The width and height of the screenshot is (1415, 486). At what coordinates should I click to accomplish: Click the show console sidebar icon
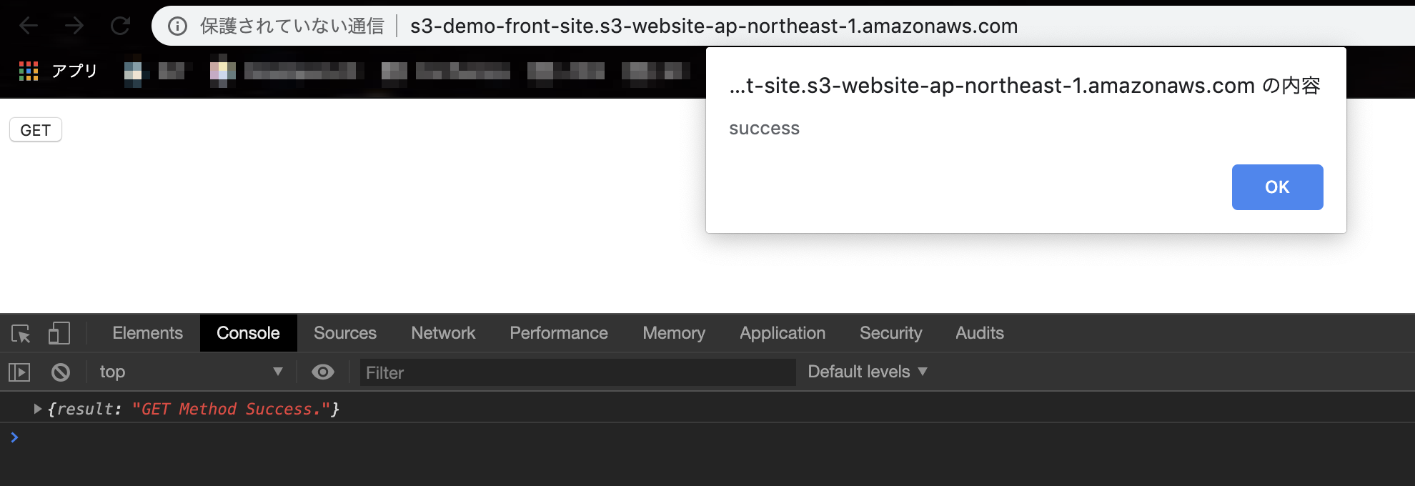pos(20,372)
